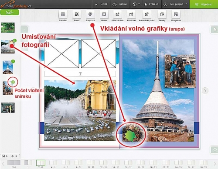Screen dimensions: 218x169
Task: Move page strip forward with the right arrow
Action: pyautogui.click(x=215, y=164)
